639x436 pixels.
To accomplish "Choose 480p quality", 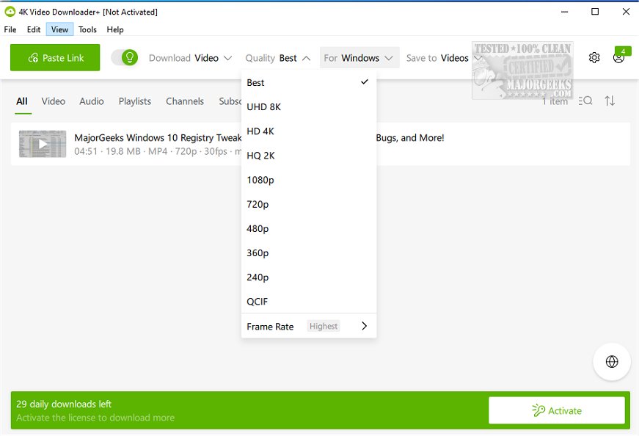I will [x=309, y=228].
